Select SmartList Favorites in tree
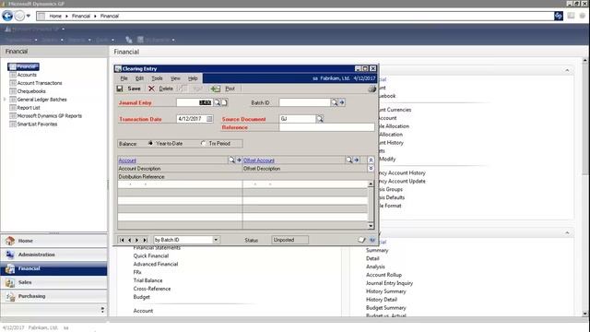Viewport: 590px width, 332px height. pyautogui.click(x=37, y=124)
